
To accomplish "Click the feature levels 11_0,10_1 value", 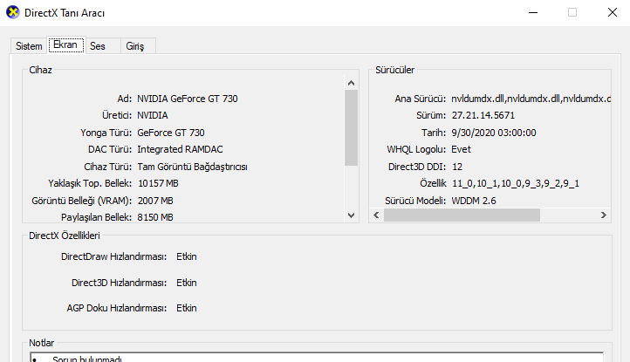I will pyautogui.click(x=516, y=184).
